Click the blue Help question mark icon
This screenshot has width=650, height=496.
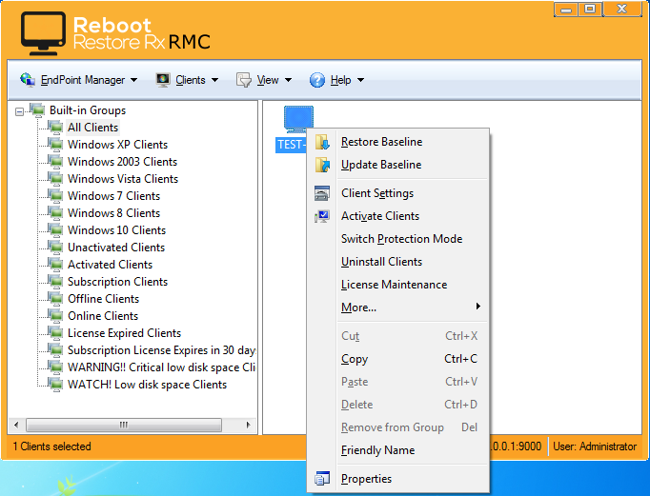317,79
